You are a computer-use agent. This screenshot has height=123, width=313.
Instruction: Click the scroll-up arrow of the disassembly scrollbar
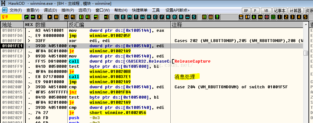pyautogui.click(x=306, y=24)
